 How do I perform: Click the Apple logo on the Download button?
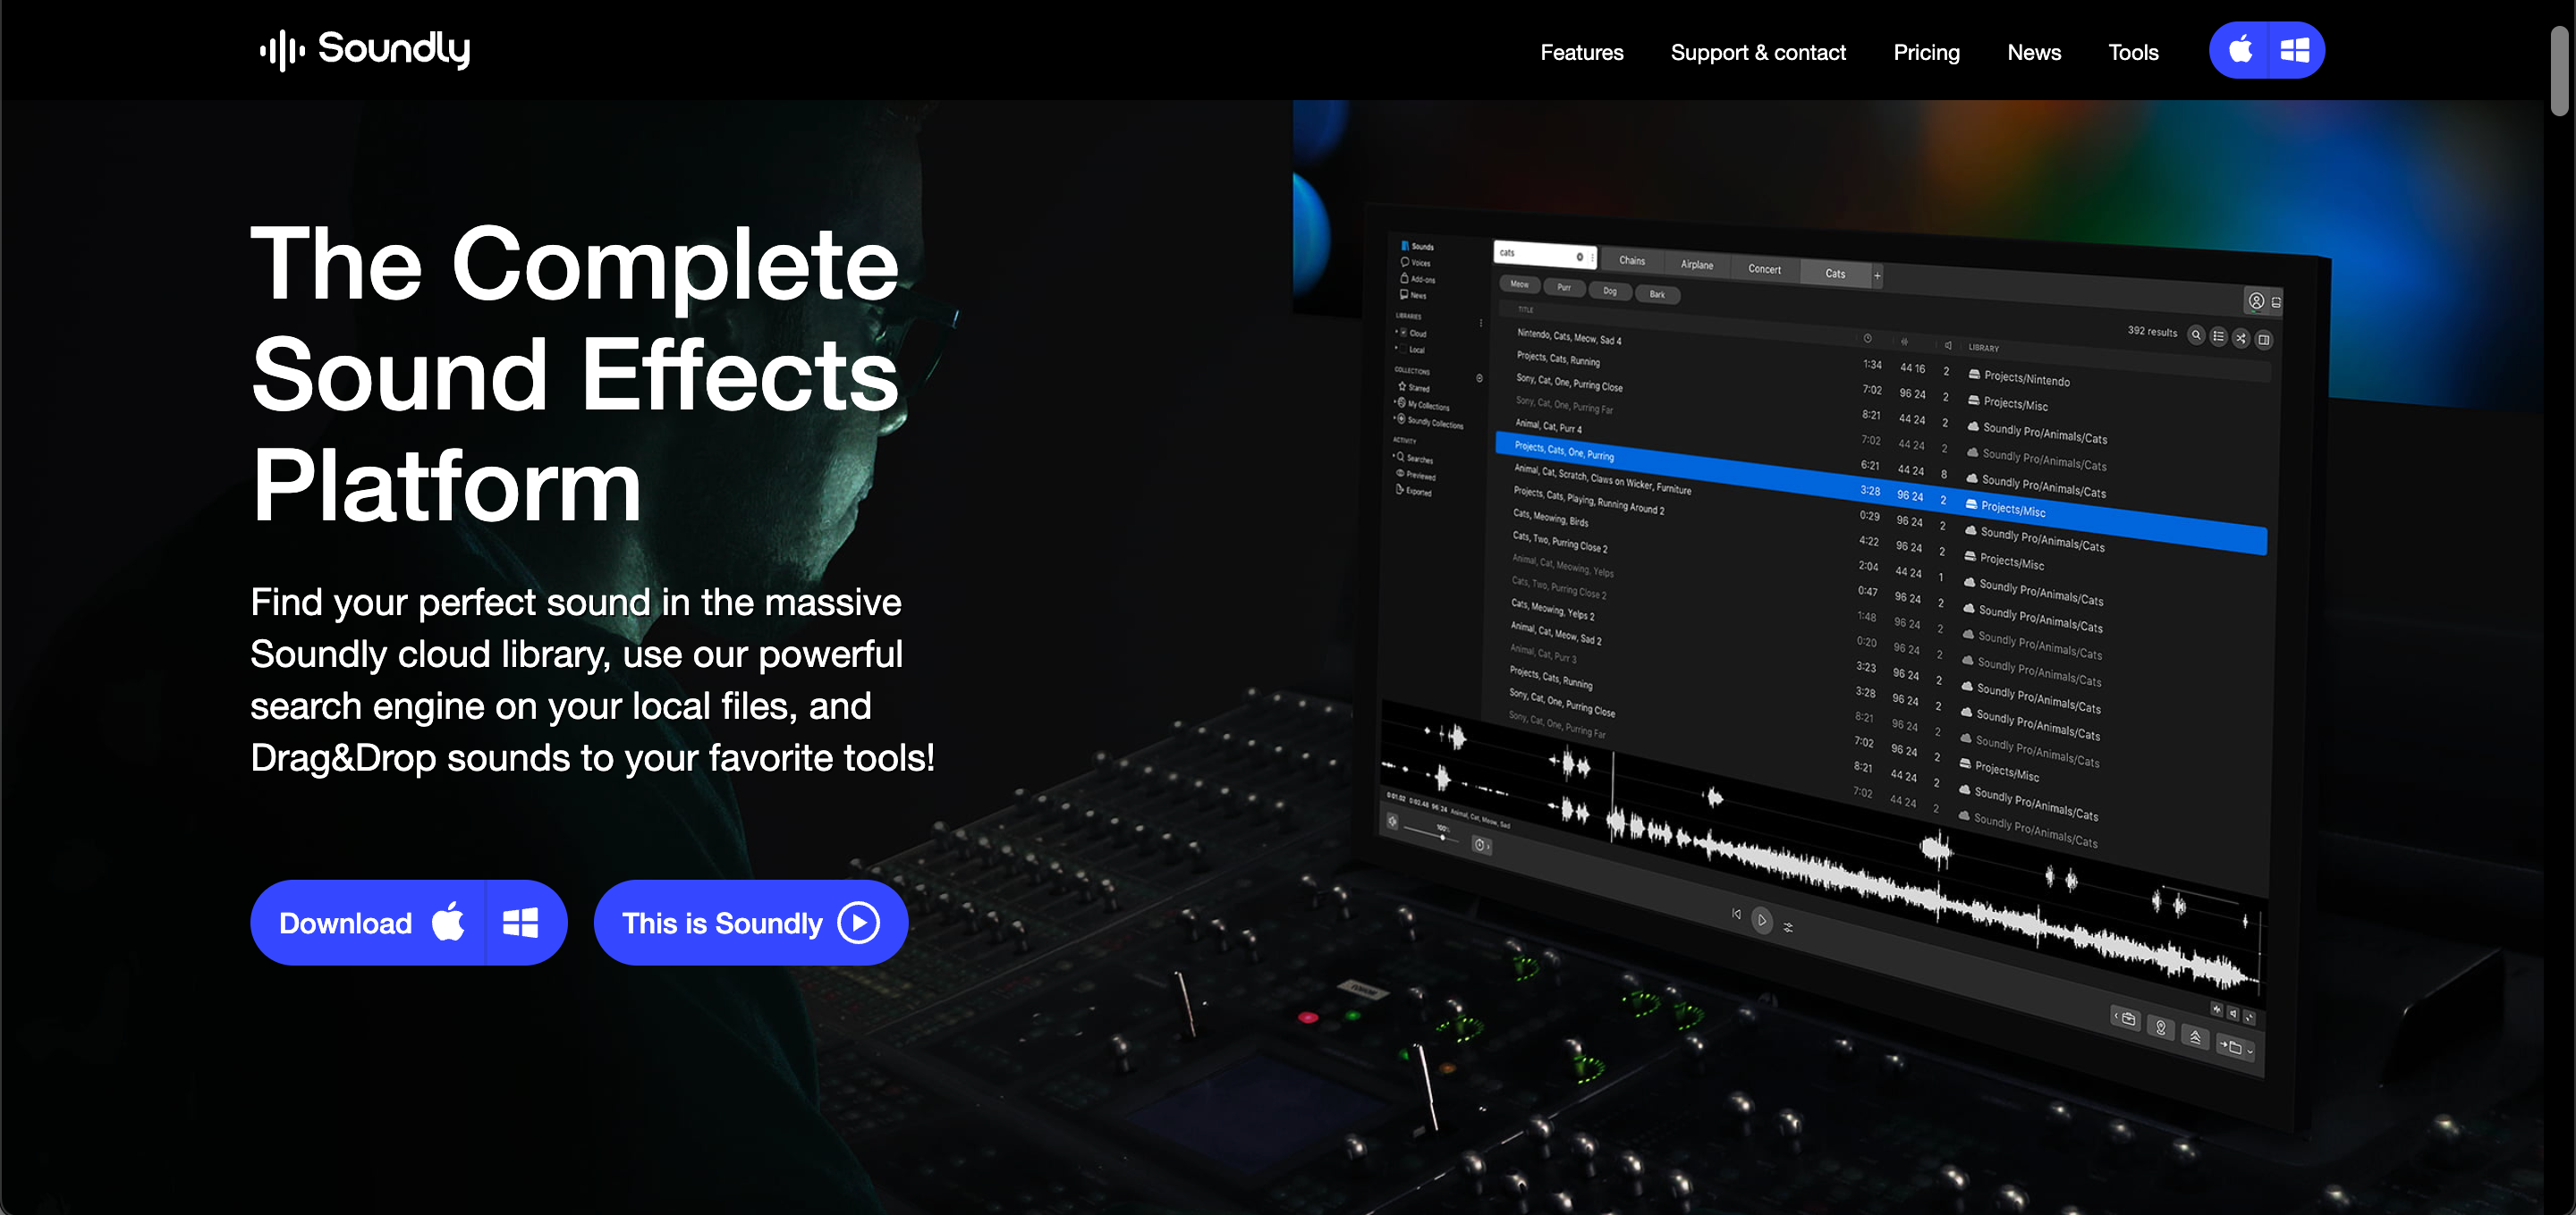[x=448, y=923]
